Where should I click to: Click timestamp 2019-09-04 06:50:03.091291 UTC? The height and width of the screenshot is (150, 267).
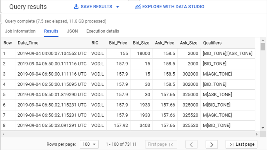(x=52, y=125)
